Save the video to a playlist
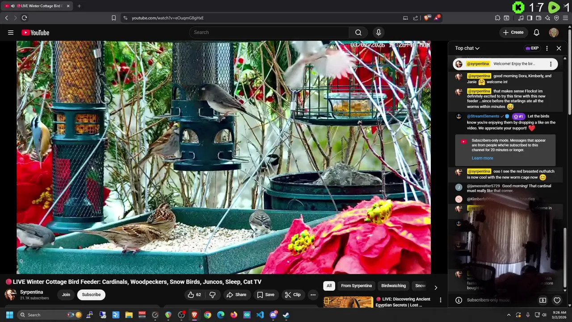 click(265, 295)
